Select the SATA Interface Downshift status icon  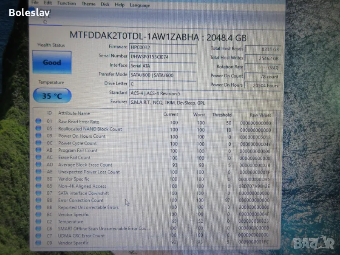pos(39,193)
